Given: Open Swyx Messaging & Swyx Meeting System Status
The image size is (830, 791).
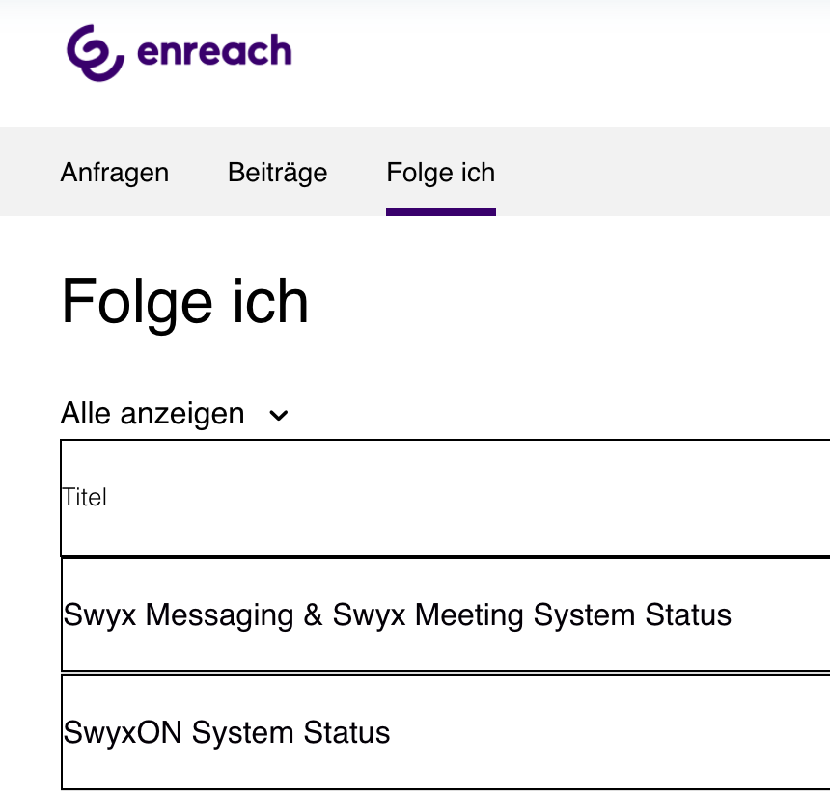Looking at the screenshot, I should [397, 614].
